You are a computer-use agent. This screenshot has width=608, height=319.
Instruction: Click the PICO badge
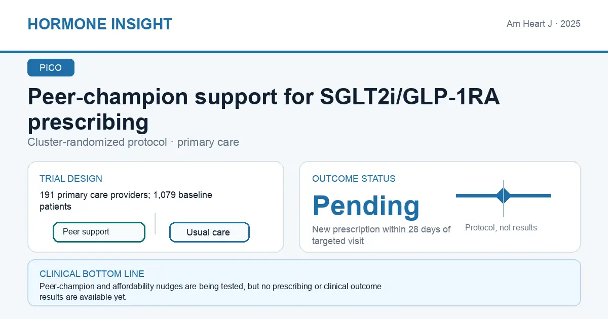point(51,68)
